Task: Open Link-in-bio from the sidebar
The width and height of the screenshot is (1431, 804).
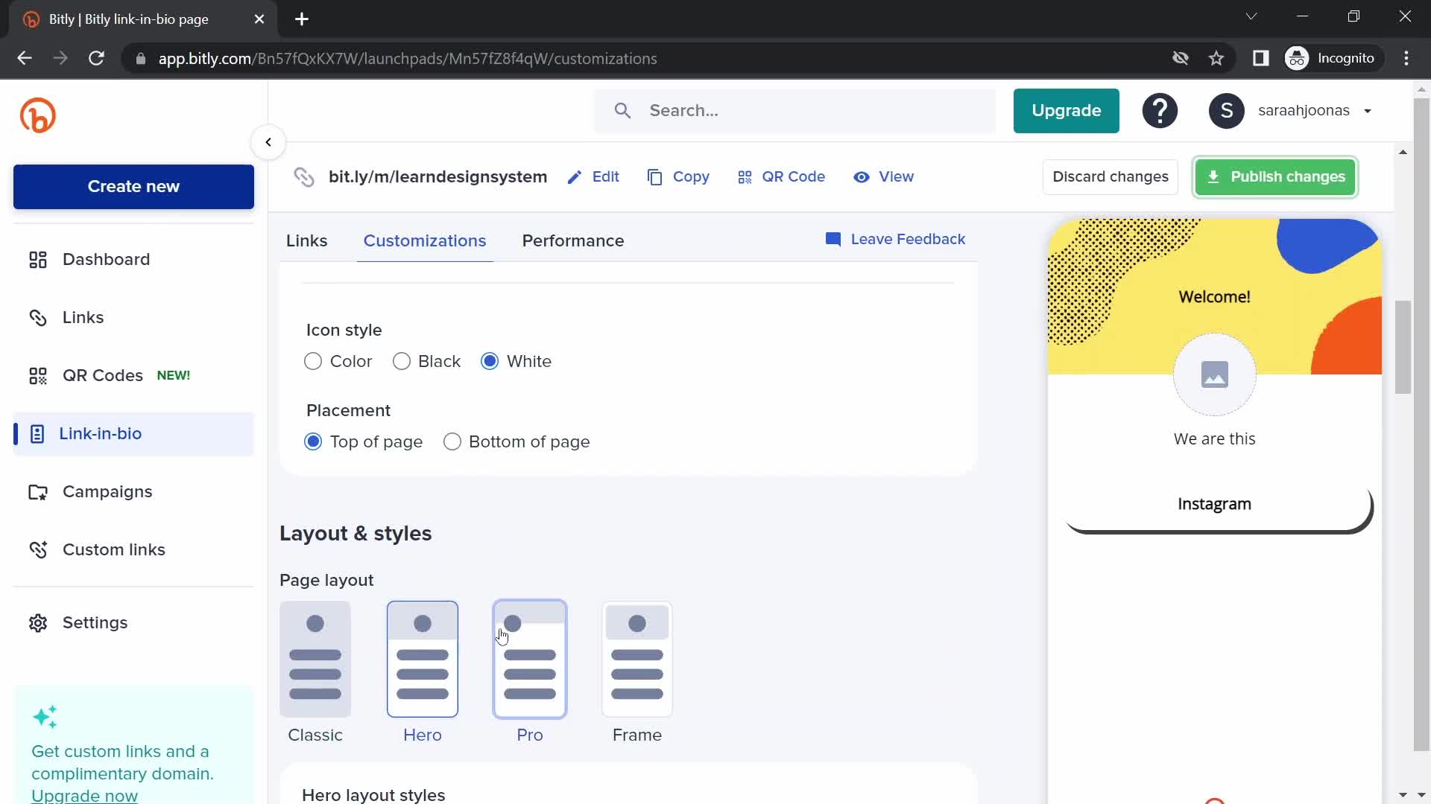Action: click(133, 434)
